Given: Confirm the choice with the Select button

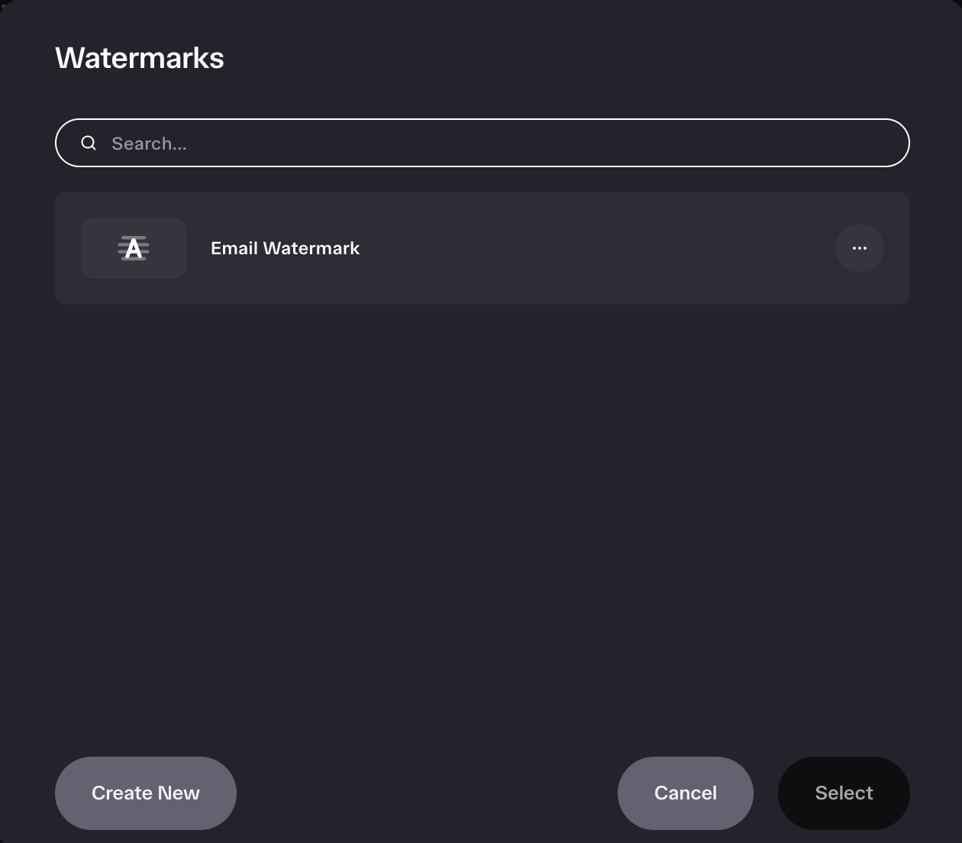Looking at the screenshot, I should (x=844, y=793).
